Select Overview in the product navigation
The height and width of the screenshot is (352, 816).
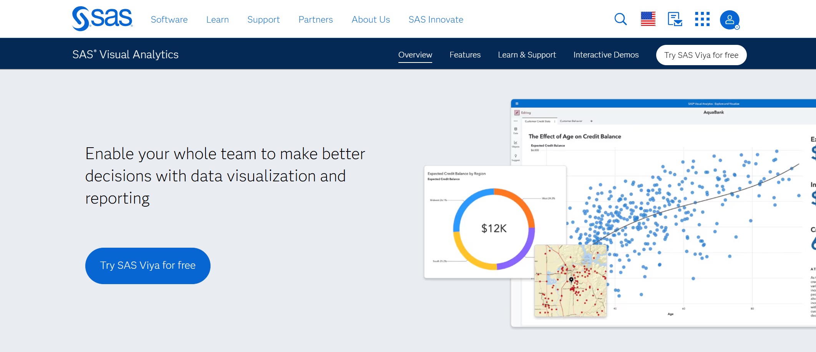click(x=415, y=54)
